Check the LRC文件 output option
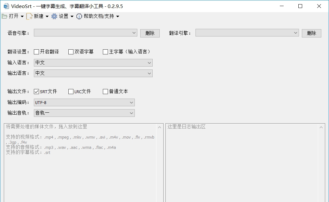 [x=71, y=91]
